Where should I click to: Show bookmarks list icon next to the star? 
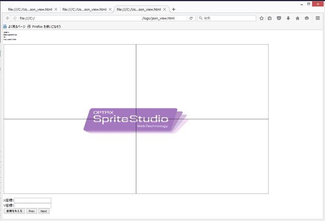[x=270, y=18]
